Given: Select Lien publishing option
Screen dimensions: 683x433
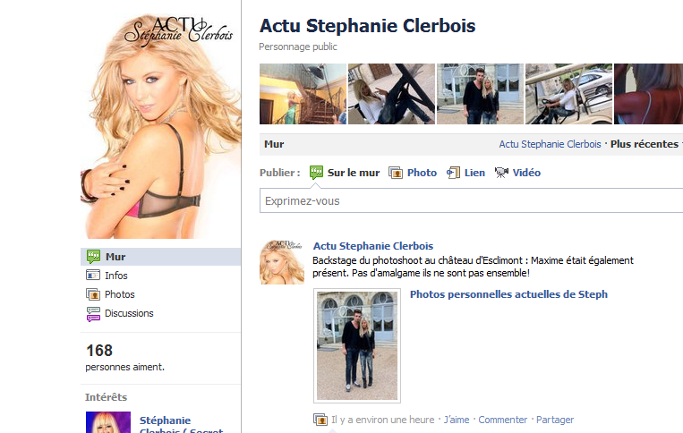Looking at the screenshot, I should click(474, 173).
